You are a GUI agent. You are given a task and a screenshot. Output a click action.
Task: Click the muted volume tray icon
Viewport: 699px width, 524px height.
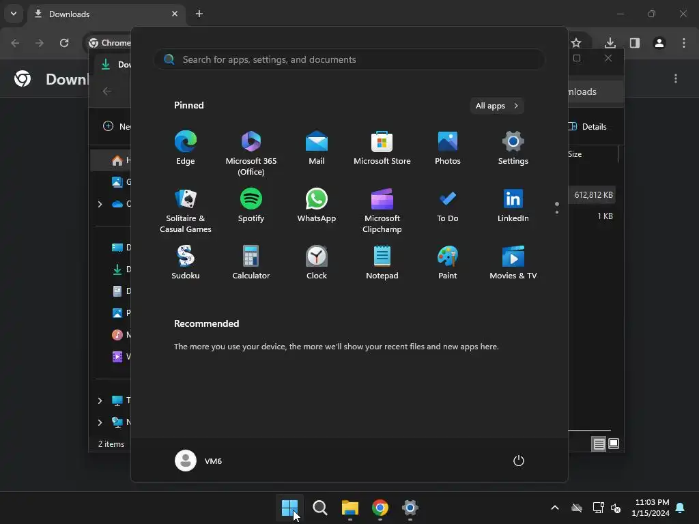pyautogui.click(x=616, y=508)
